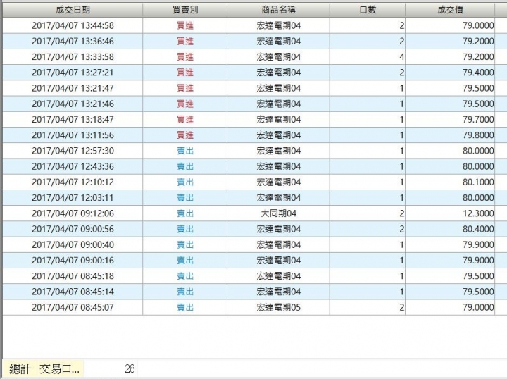Screen dimensions: 507x379
Task: Select timestamp 2017/04/07 12:57:30
Action: (73, 151)
